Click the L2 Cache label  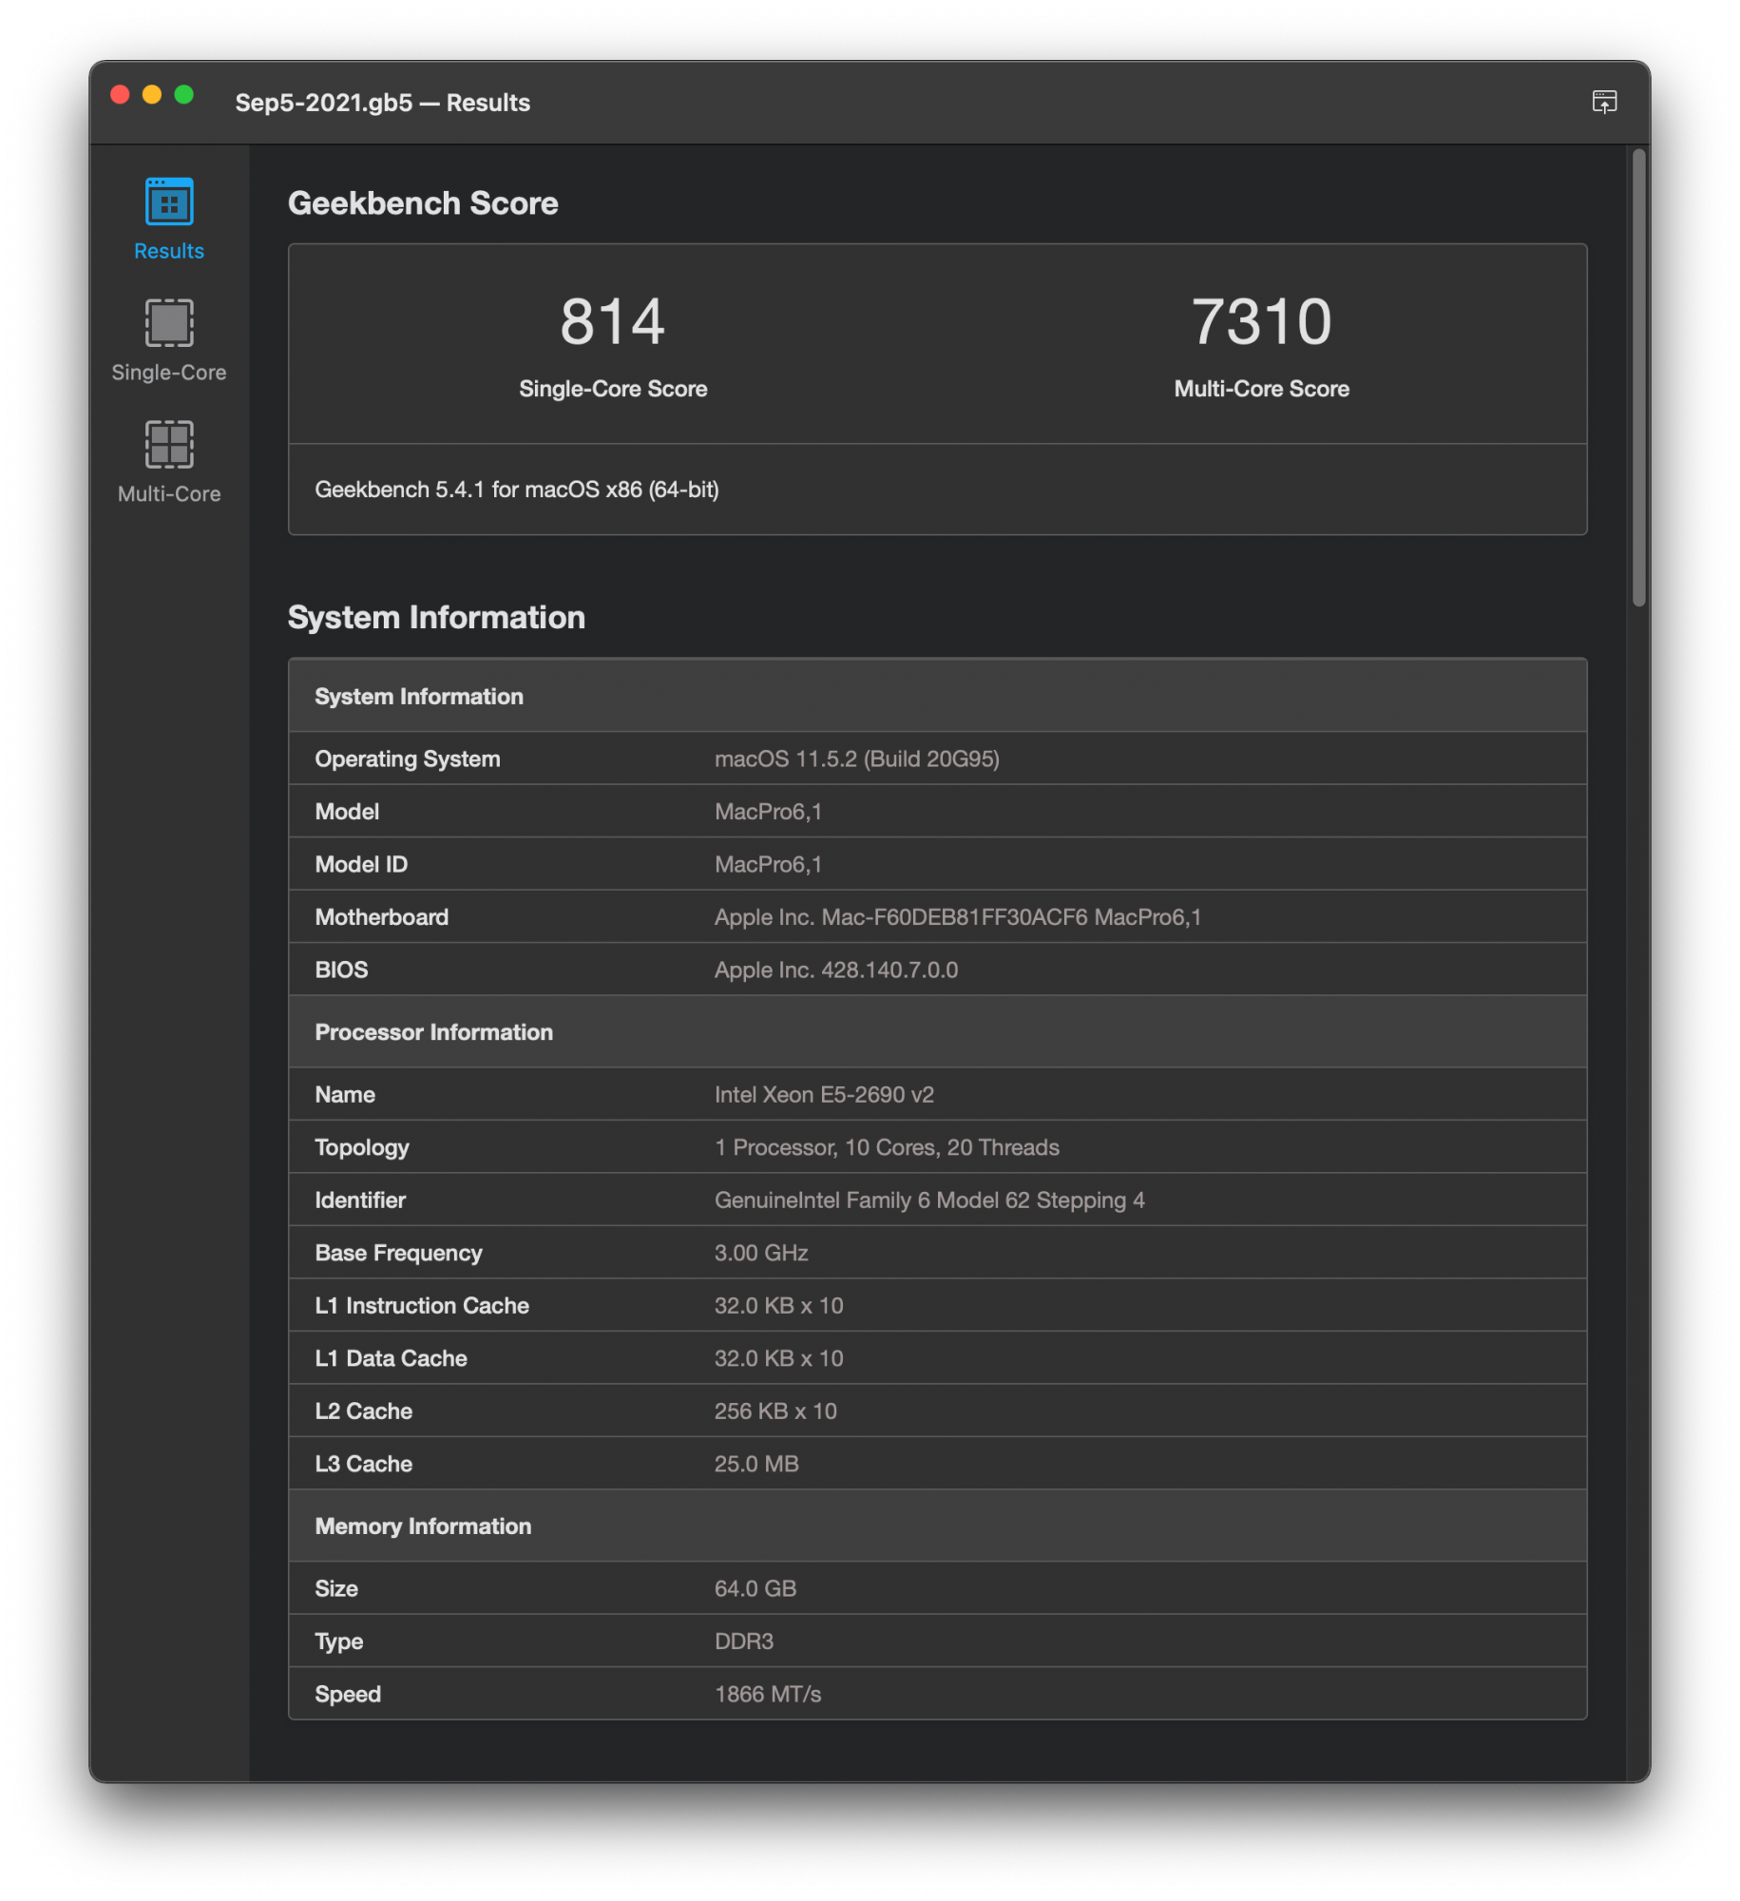[x=364, y=1411]
